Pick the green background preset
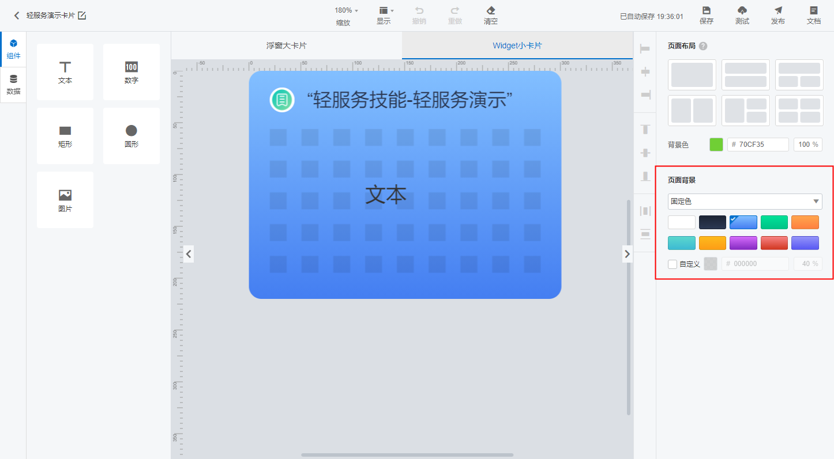Screen dimensions: 834x459 point(774,222)
